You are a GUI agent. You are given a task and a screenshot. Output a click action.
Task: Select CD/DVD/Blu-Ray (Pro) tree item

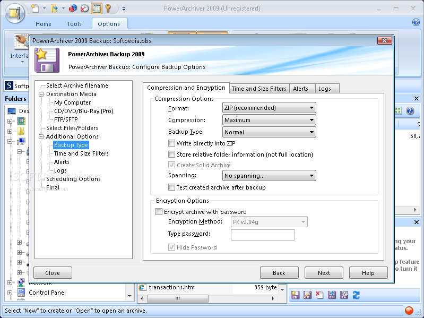pyautogui.click(x=83, y=111)
